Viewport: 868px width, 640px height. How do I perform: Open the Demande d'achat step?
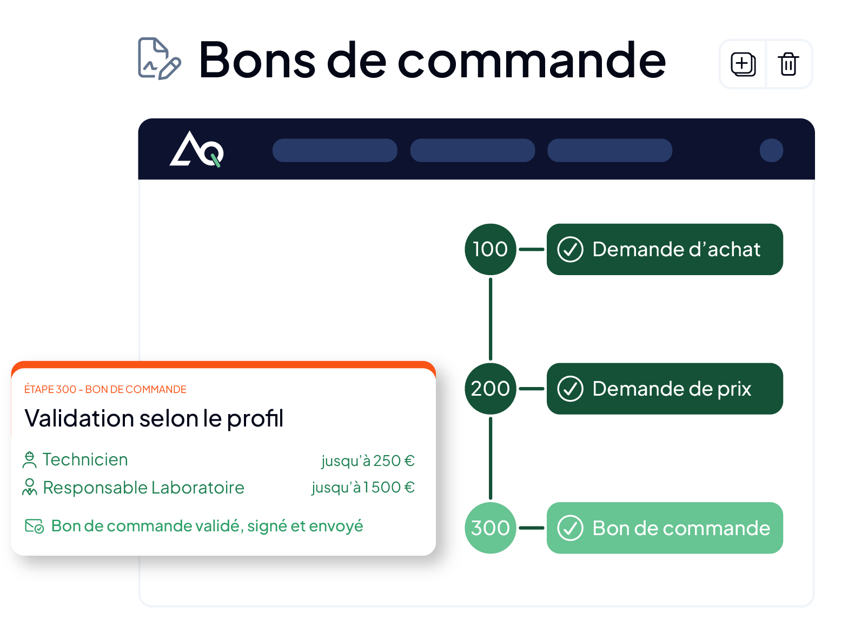click(x=665, y=250)
